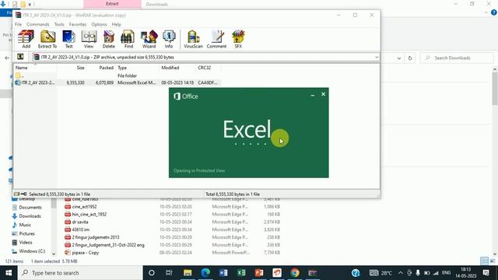Create SFX self-extracting archive
This screenshot has height=280, width=498.
pos(238,39)
